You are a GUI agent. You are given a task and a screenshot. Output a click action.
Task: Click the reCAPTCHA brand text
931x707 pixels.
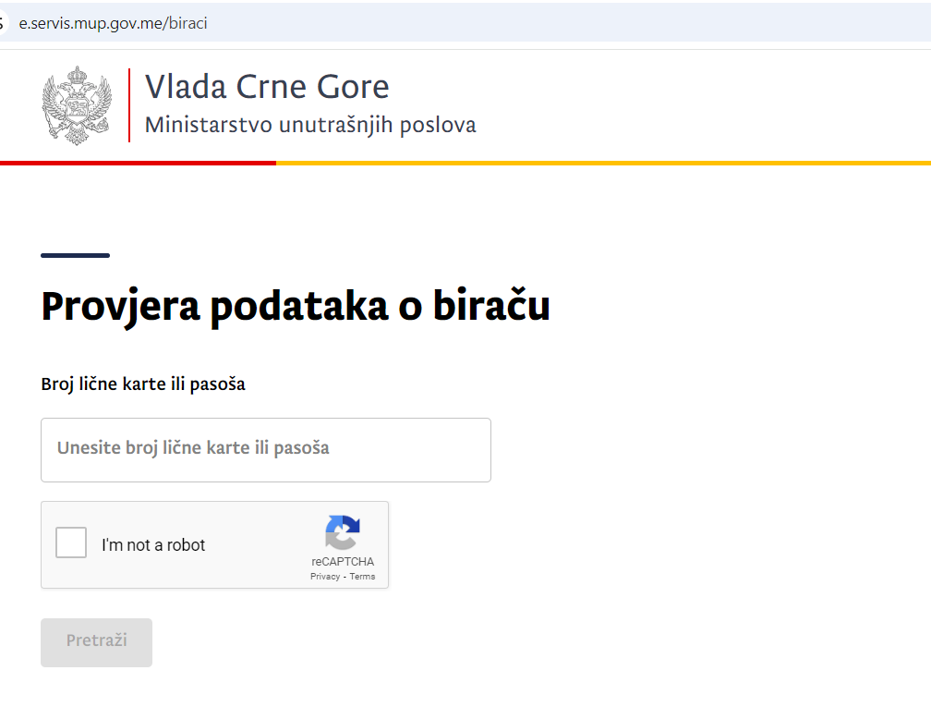(x=343, y=562)
